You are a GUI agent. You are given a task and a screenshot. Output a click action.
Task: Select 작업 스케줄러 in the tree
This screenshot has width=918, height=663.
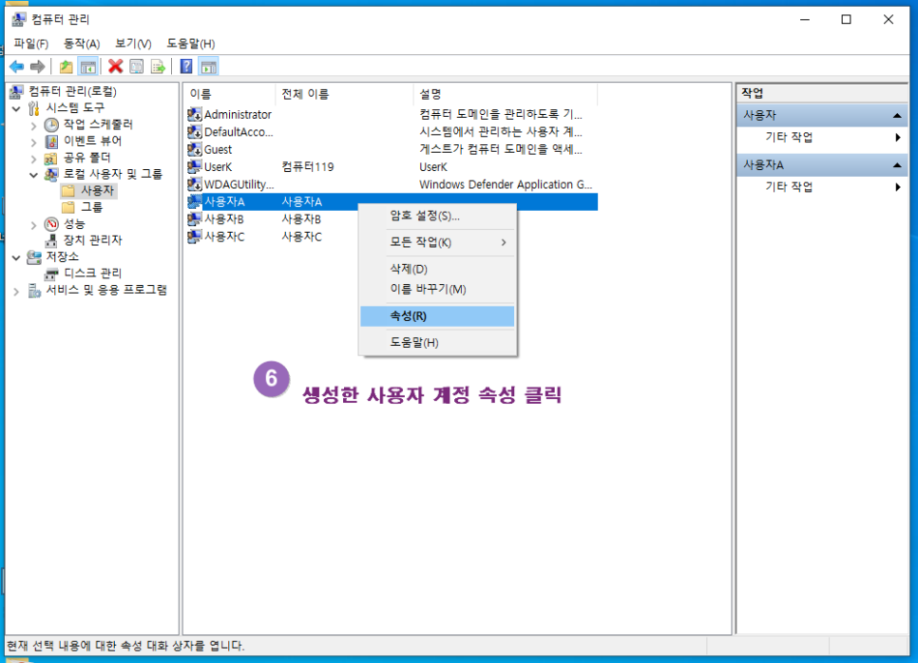98,124
